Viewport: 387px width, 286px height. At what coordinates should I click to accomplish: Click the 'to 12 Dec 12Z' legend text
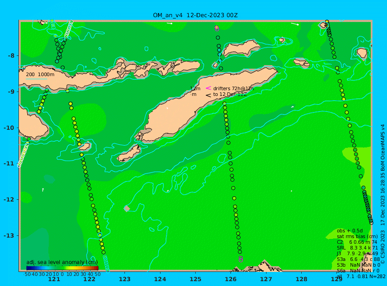coord(230,94)
